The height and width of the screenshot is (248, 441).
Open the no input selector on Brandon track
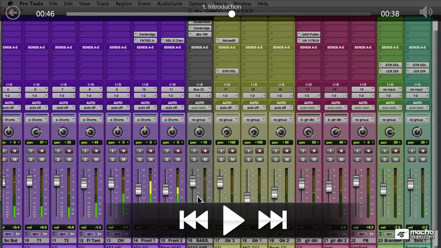390,89
